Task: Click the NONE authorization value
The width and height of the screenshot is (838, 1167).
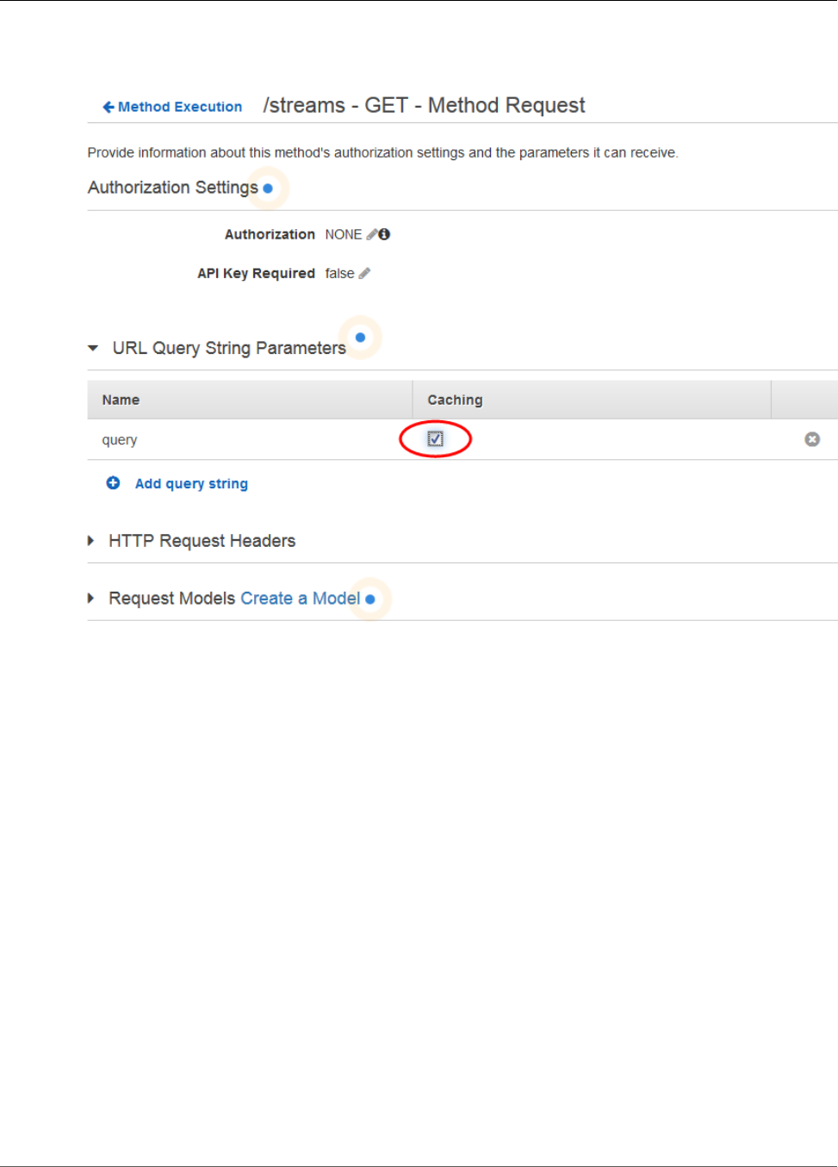Action: tap(343, 234)
